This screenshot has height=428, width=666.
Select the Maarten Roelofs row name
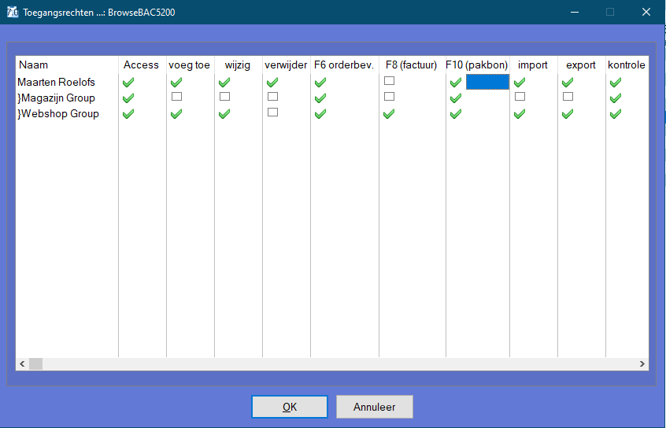[x=56, y=83]
